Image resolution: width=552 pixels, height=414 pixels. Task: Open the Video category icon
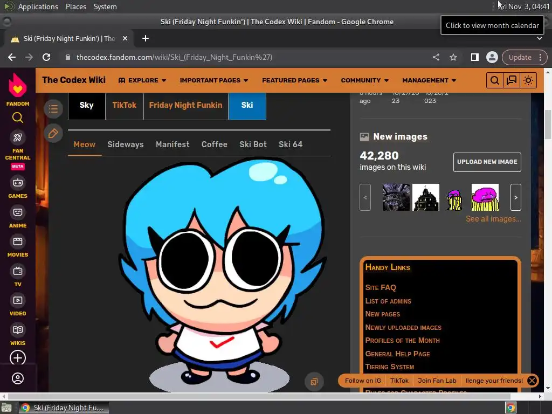pos(18,300)
